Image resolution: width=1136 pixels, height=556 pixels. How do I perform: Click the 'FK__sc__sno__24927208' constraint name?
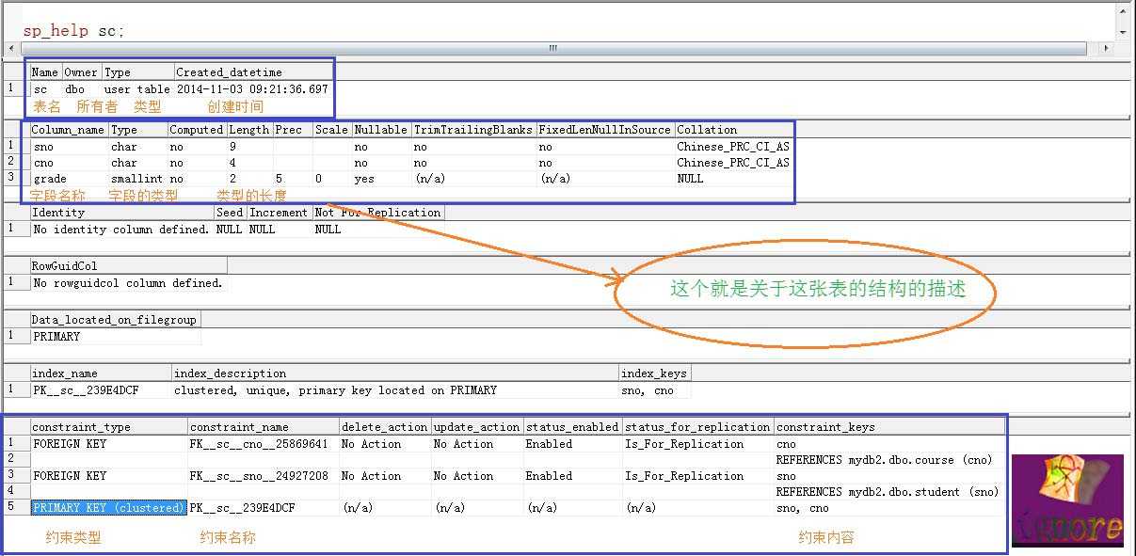pyautogui.click(x=263, y=476)
